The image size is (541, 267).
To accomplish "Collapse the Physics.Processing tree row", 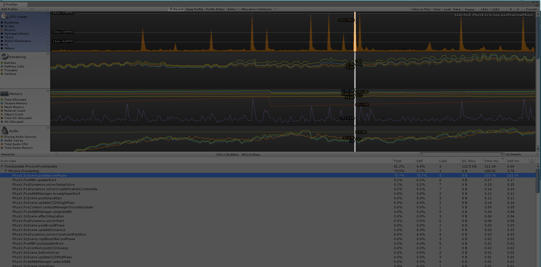I will point(6,171).
